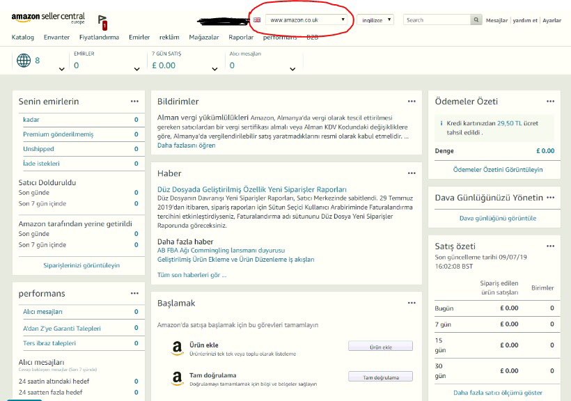
Task: Expand the marketplaces globe chevron
Action: point(62,69)
